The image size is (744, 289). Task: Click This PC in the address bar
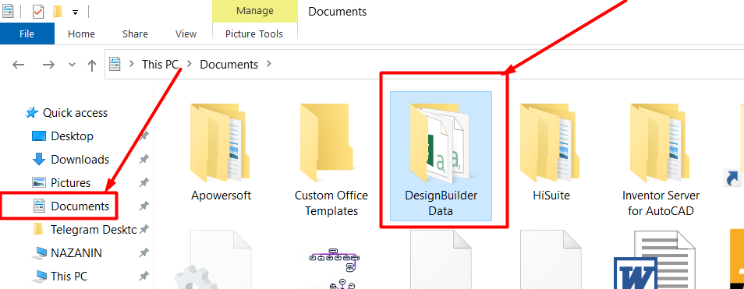point(160,65)
